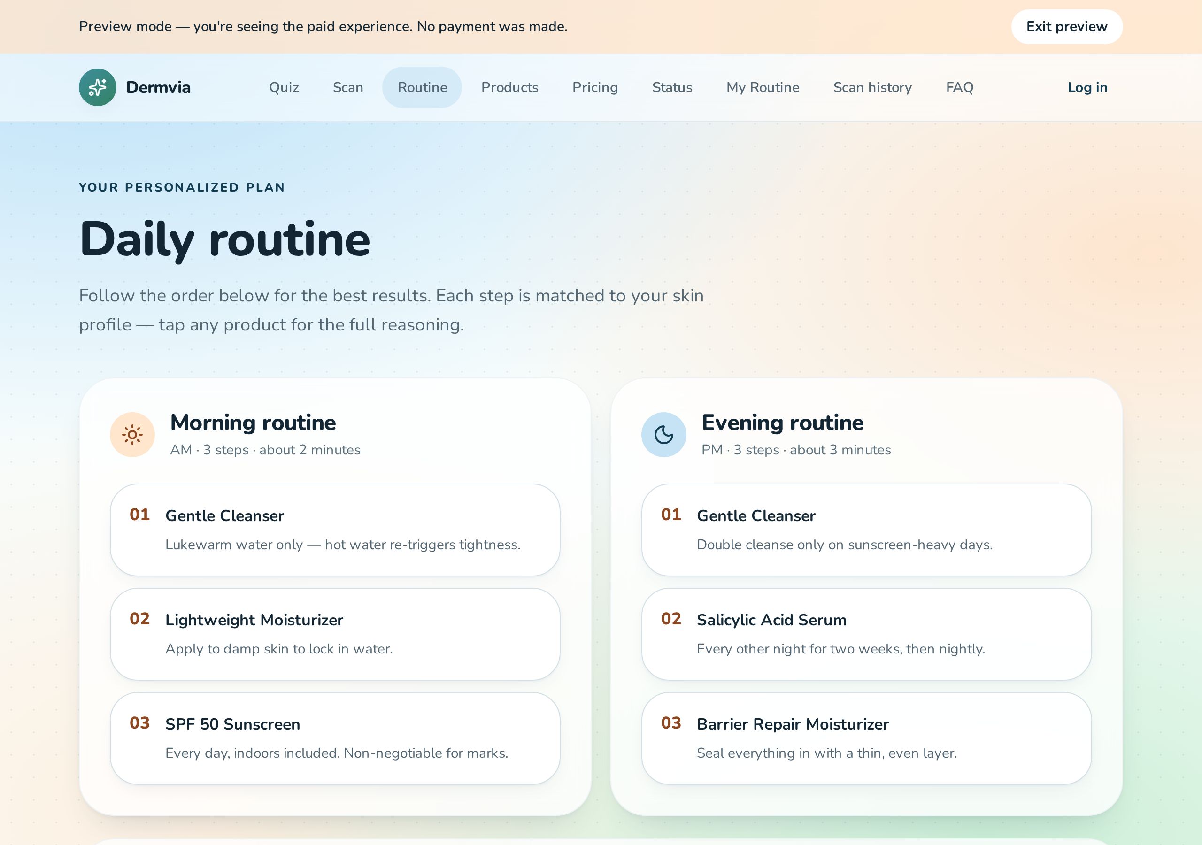The width and height of the screenshot is (1202, 845).
Task: Click the Dermvia brand name
Action: (x=158, y=87)
